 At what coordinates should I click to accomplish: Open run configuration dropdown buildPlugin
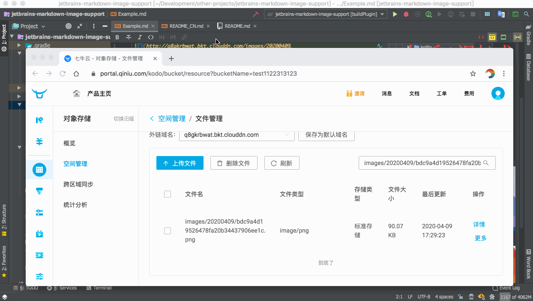pyautogui.click(x=326, y=14)
